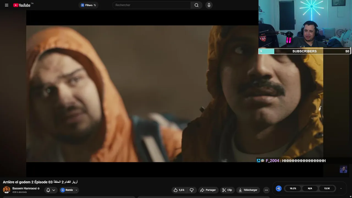Start voice search with microphone
Viewport: 352px width, 198px height.
(209, 5)
